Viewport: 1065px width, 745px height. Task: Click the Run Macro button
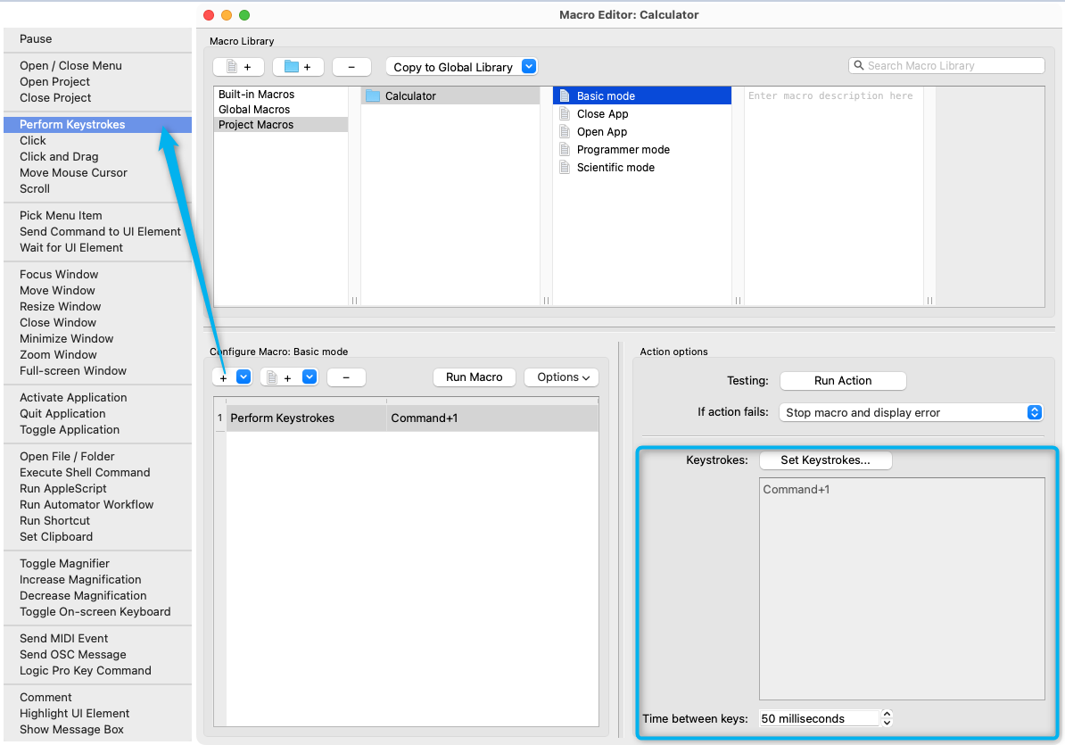474,377
